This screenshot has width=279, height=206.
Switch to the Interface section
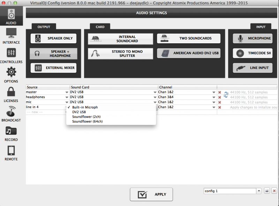pyautogui.click(x=11, y=36)
